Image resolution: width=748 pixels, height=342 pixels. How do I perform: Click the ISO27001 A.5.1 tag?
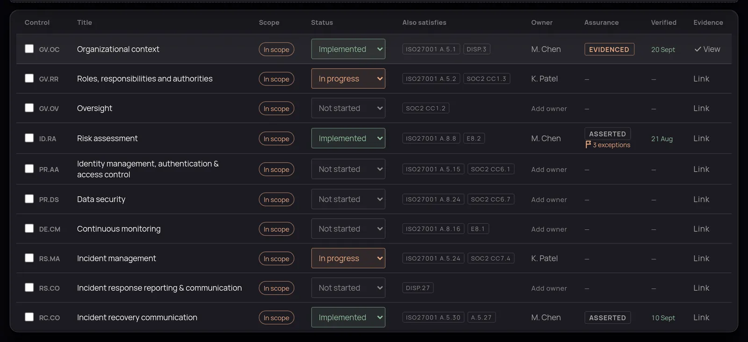[431, 49]
